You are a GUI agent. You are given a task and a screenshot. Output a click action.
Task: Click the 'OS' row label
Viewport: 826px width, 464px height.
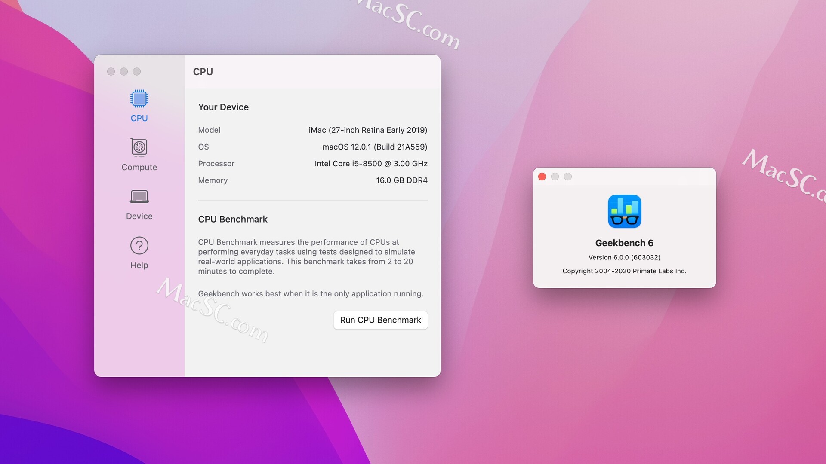tap(203, 147)
